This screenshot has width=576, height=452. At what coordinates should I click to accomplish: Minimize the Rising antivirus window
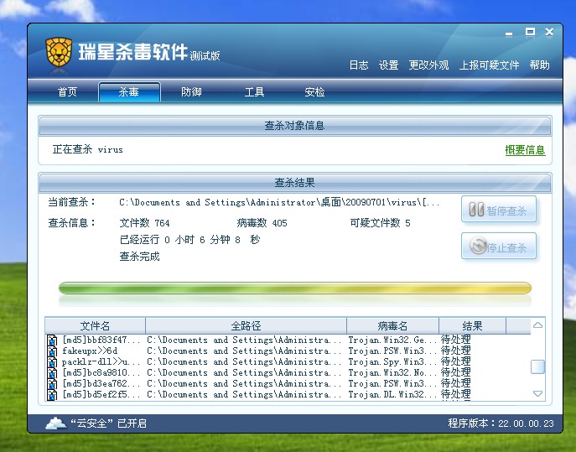pyautogui.click(x=509, y=34)
